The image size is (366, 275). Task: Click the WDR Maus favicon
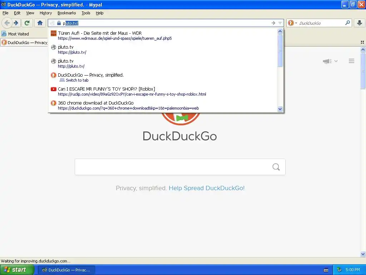tap(54, 33)
